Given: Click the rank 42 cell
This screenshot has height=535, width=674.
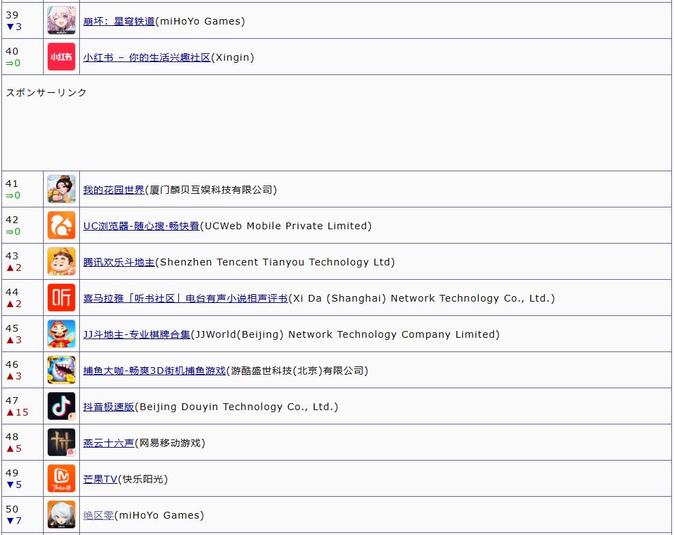Looking at the screenshot, I should pos(23,225).
